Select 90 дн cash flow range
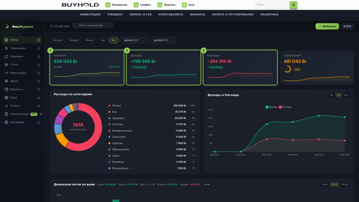This screenshot has height=202, width=359. [344, 184]
